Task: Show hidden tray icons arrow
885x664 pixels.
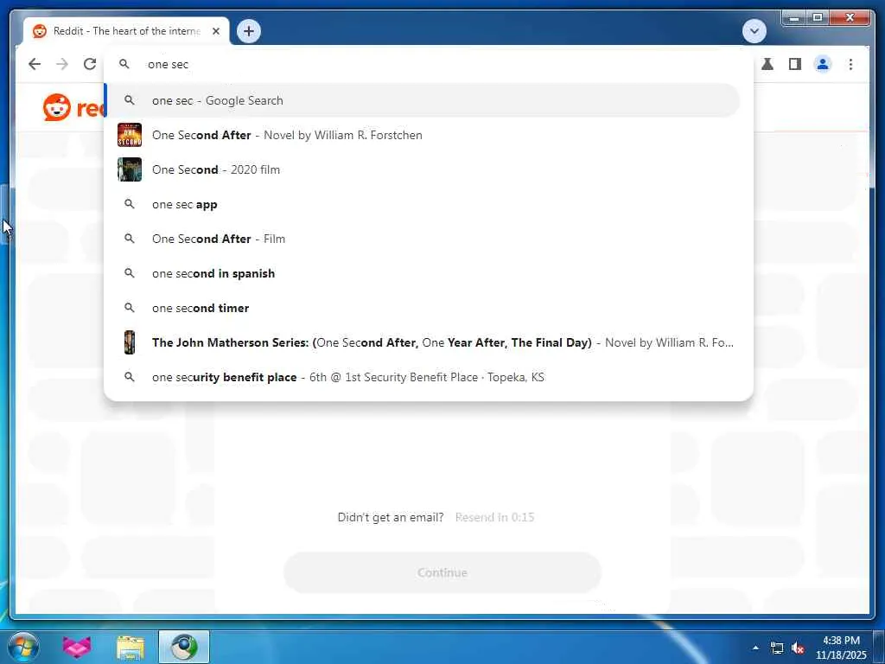Action: 755,648
